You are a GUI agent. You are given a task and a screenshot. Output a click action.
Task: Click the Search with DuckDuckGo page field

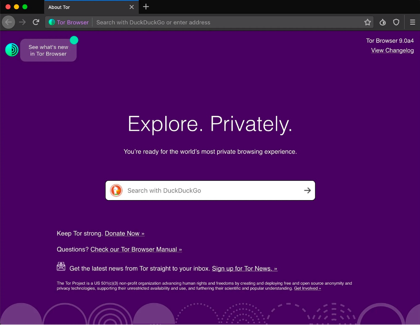[210, 191]
